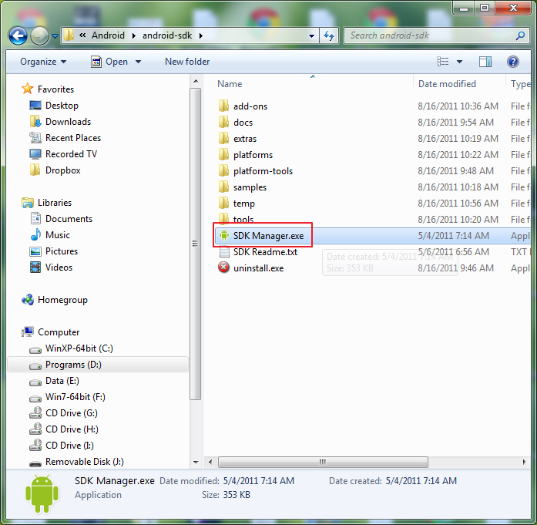Click the blue Help icon
Screen dimensions: 537x525
pos(512,62)
